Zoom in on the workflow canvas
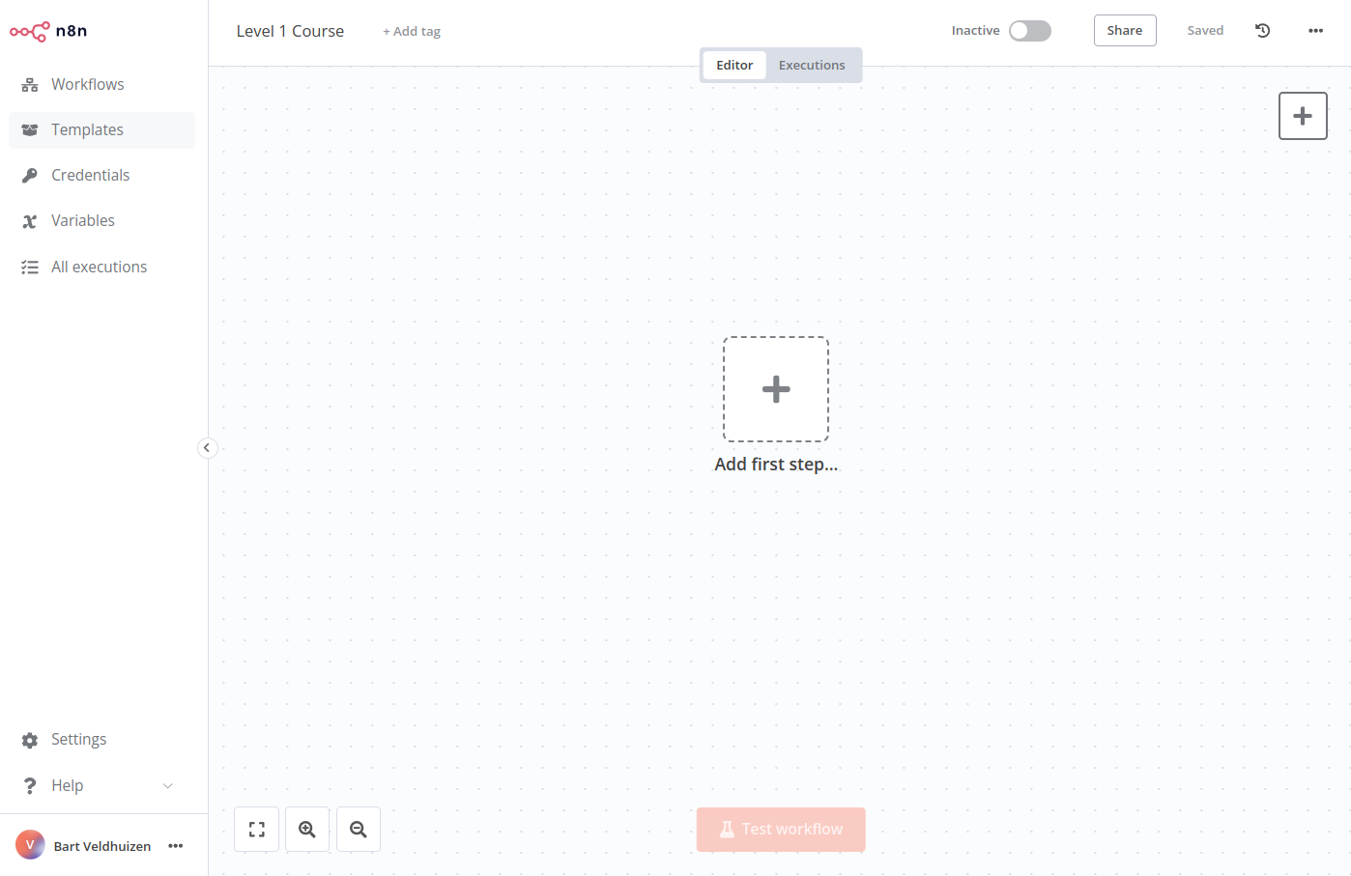The image size is (1351, 876). pos(307,829)
